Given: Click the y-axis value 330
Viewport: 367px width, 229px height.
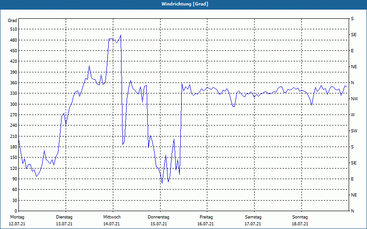Looking at the screenshot, I should (x=14, y=93).
